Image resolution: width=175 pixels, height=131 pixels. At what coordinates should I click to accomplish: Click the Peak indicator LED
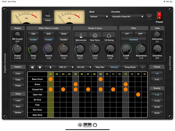pyautogui.click(x=48, y=13)
